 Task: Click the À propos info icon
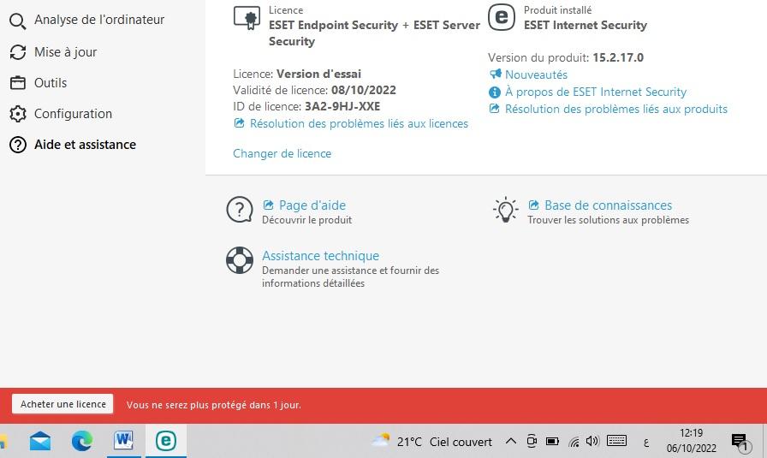[x=495, y=92]
